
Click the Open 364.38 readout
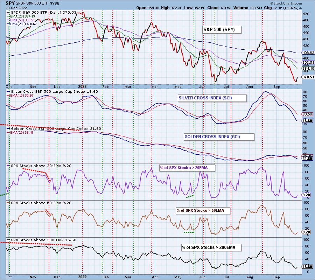pos(147,8)
